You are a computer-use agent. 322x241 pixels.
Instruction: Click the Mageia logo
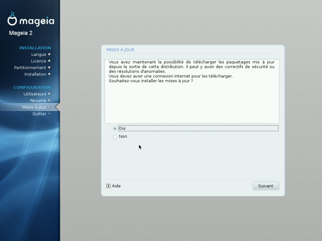click(31, 19)
